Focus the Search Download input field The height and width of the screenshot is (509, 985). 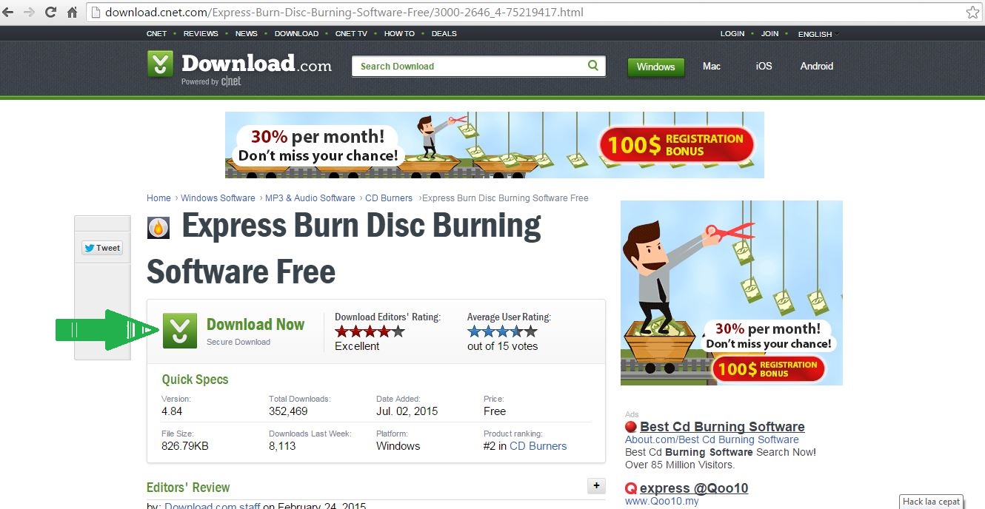coord(471,66)
